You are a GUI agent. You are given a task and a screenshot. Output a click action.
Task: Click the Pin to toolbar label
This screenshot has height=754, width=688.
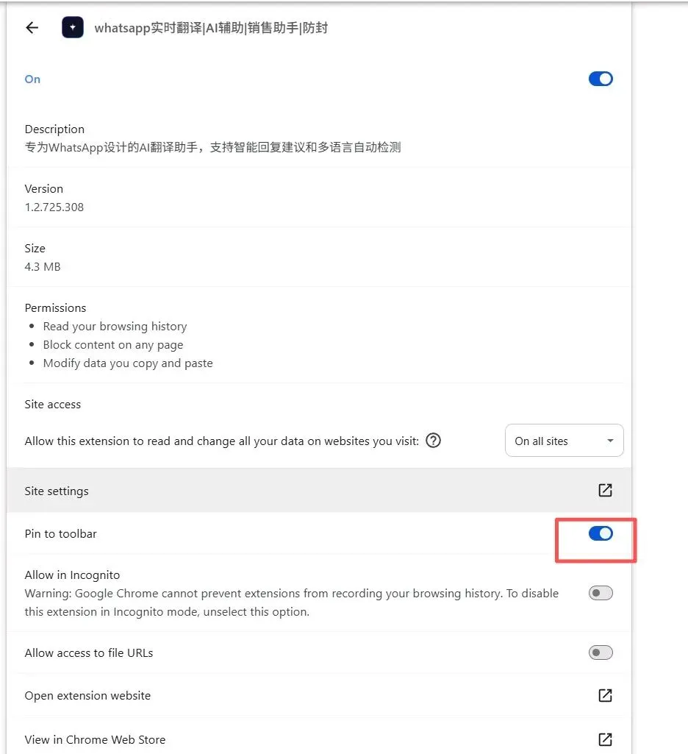60,534
